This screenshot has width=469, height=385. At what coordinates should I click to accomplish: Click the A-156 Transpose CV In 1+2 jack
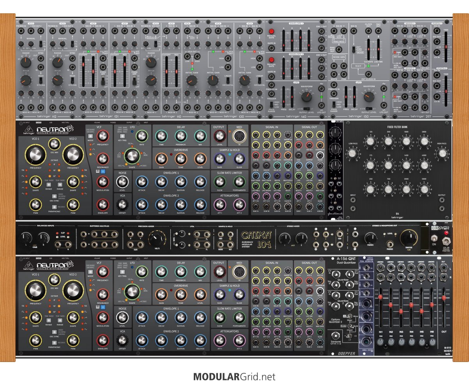point(335,335)
